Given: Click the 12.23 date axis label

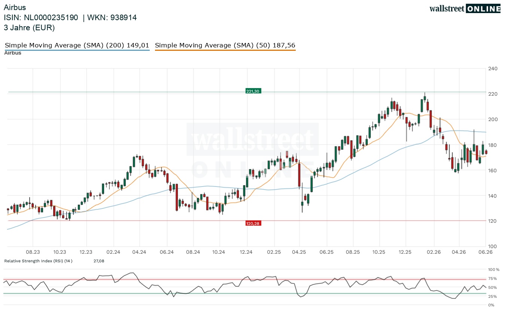Looking at the screenshot, I should (86, 252).
